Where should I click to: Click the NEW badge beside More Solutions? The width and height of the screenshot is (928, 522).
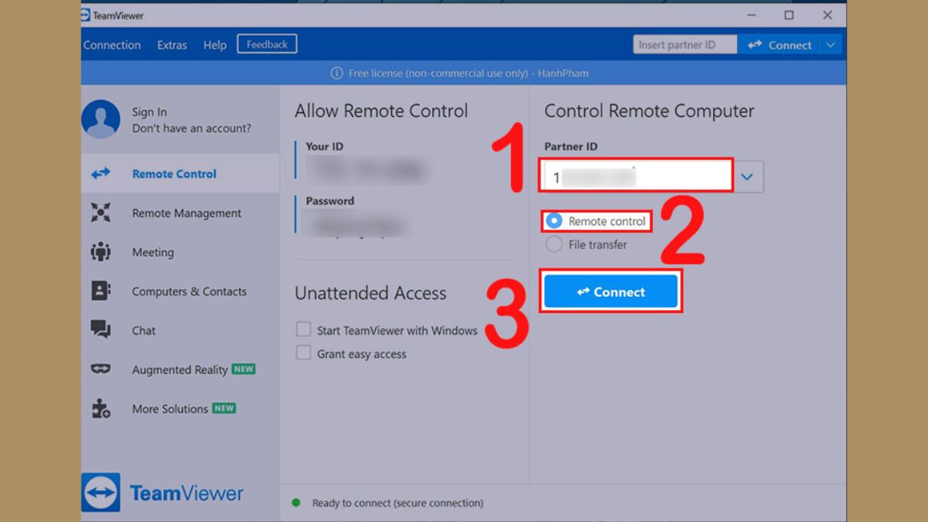[x=224, y=408]
